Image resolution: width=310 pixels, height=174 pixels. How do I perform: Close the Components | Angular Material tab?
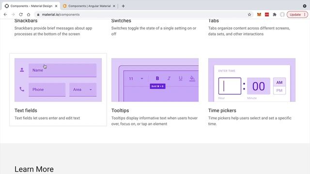[114, 6]
